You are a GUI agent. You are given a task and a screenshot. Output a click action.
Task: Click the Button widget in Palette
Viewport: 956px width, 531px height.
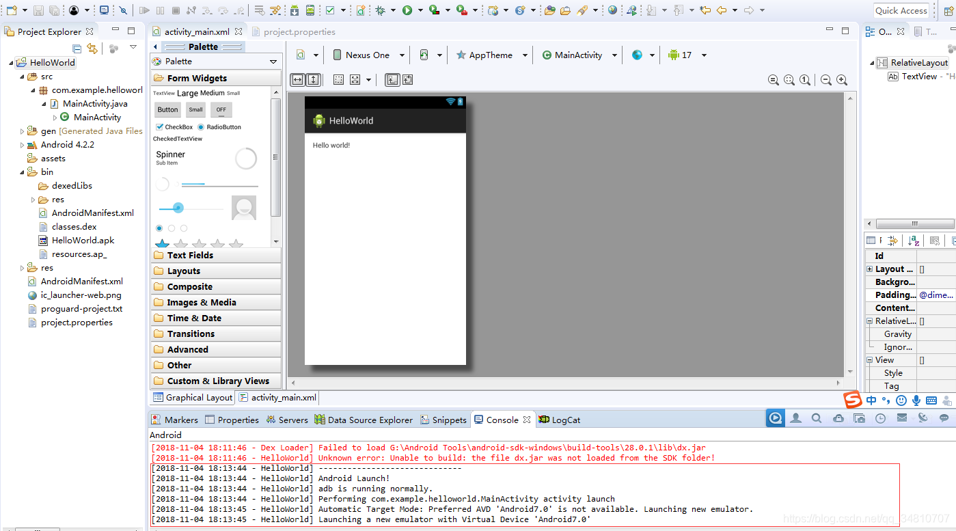pos(168,109)
